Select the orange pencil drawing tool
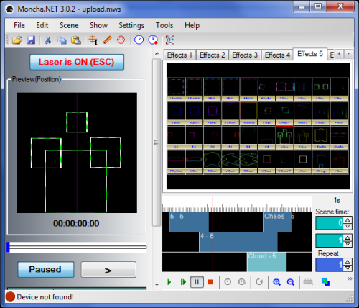The width and height of the screenshot is (359, 308). (x=108, y=40)
